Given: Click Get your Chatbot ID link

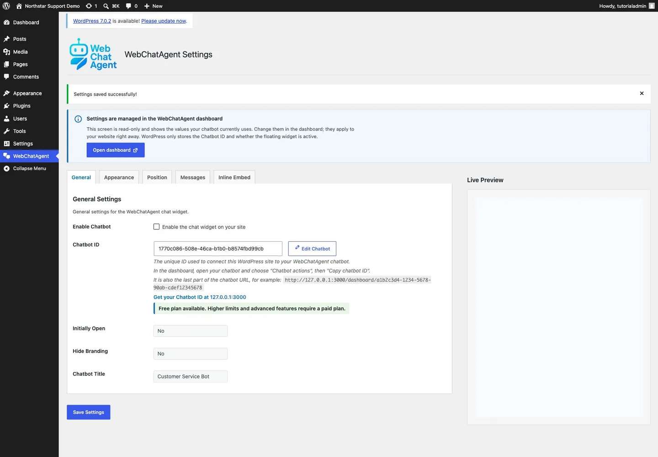Looking at the screenshot, I should click(x=200, y=297).
